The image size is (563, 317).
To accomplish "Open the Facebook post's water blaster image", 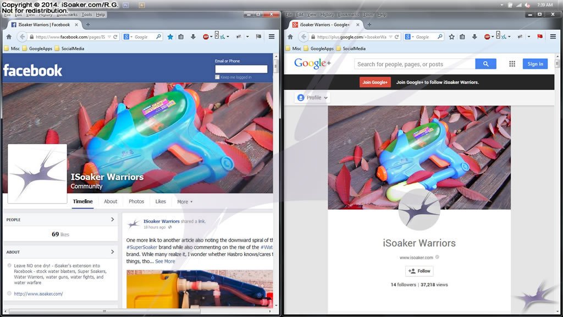I will point(200,289).
